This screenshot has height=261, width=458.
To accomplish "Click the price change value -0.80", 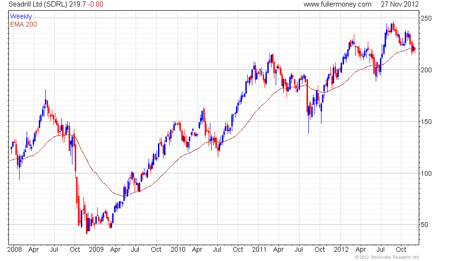I will [95, 4].
